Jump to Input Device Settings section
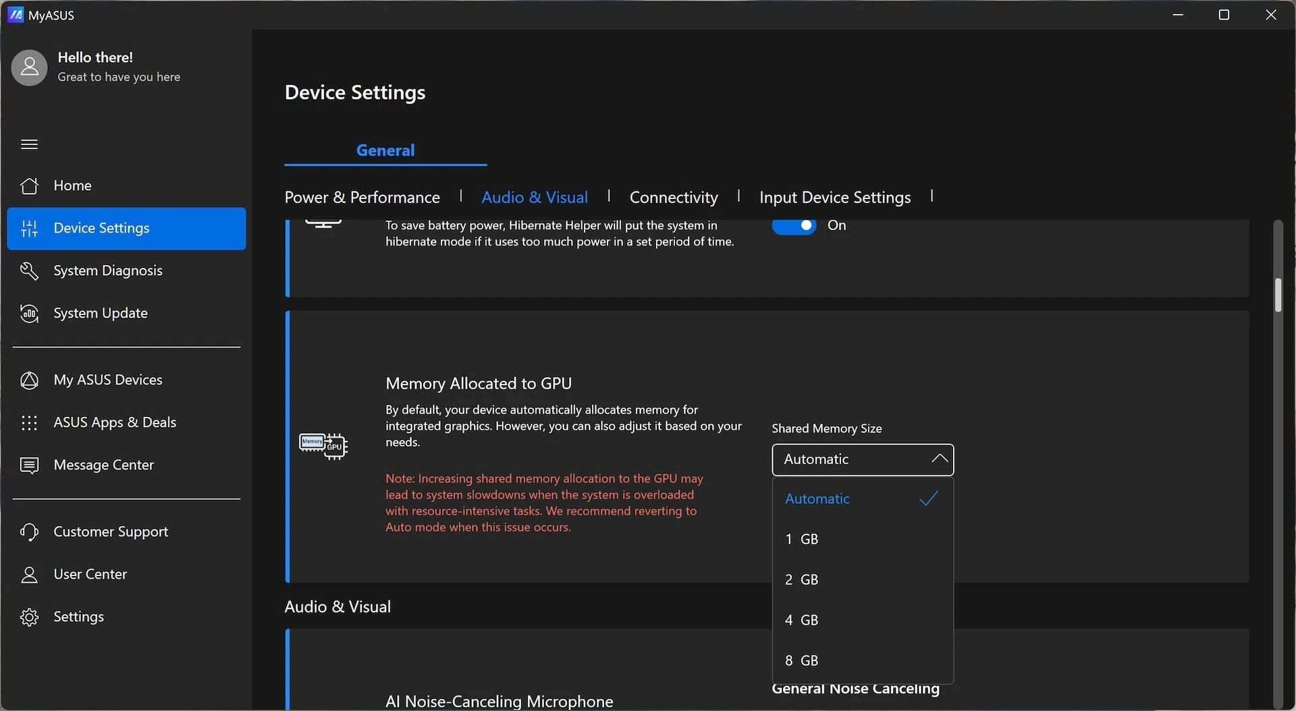This screenshot has width=1296, height=711. (835, 197)
